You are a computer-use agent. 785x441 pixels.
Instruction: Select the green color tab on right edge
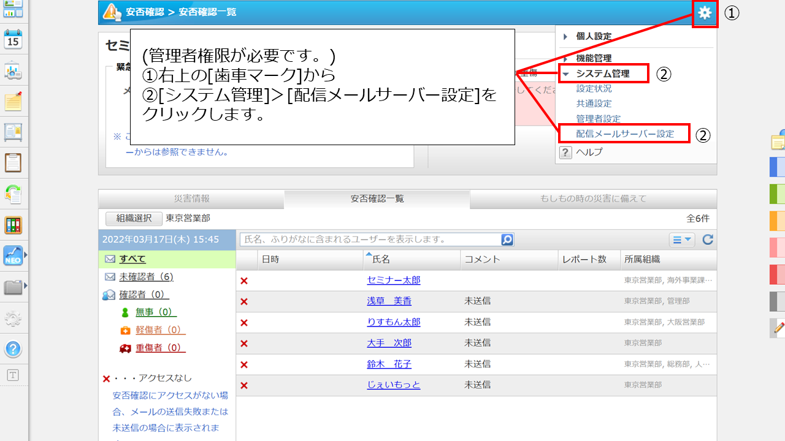point(777,193)
